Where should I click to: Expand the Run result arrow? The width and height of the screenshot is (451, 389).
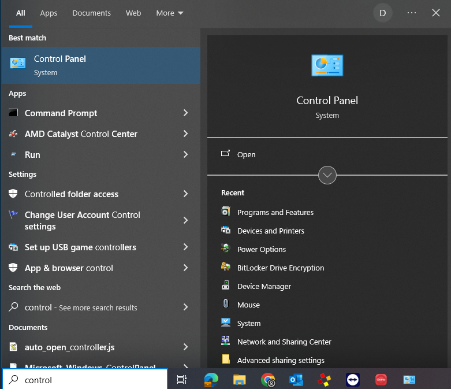tap(185, 154)
